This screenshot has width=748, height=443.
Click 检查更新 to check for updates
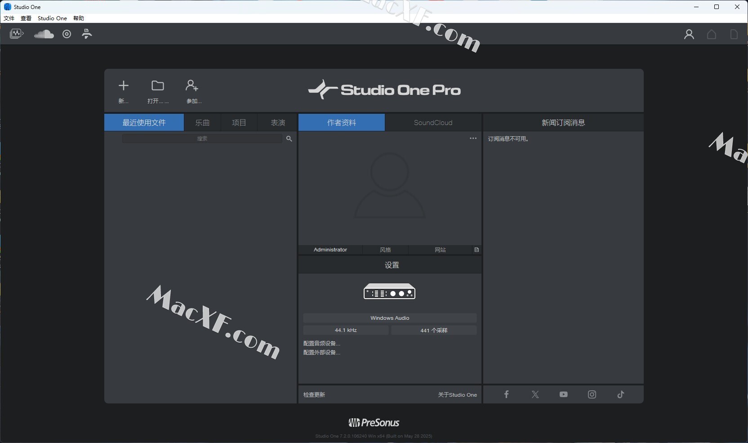[x=314, y=394]
